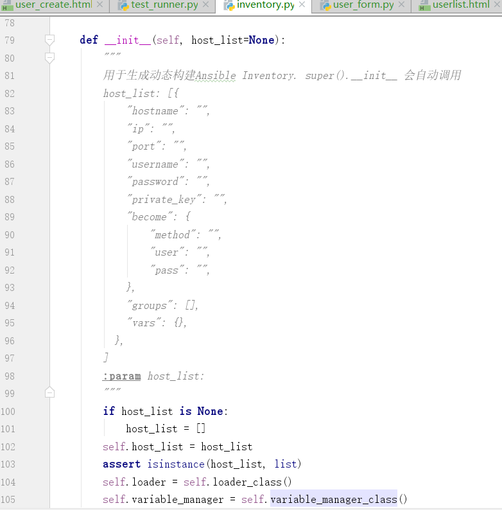Image resolution: width=502 pixels, height=510 pixels.
Task: Click '"port"' key in the docstring
Action: click(x=144, y=146)
